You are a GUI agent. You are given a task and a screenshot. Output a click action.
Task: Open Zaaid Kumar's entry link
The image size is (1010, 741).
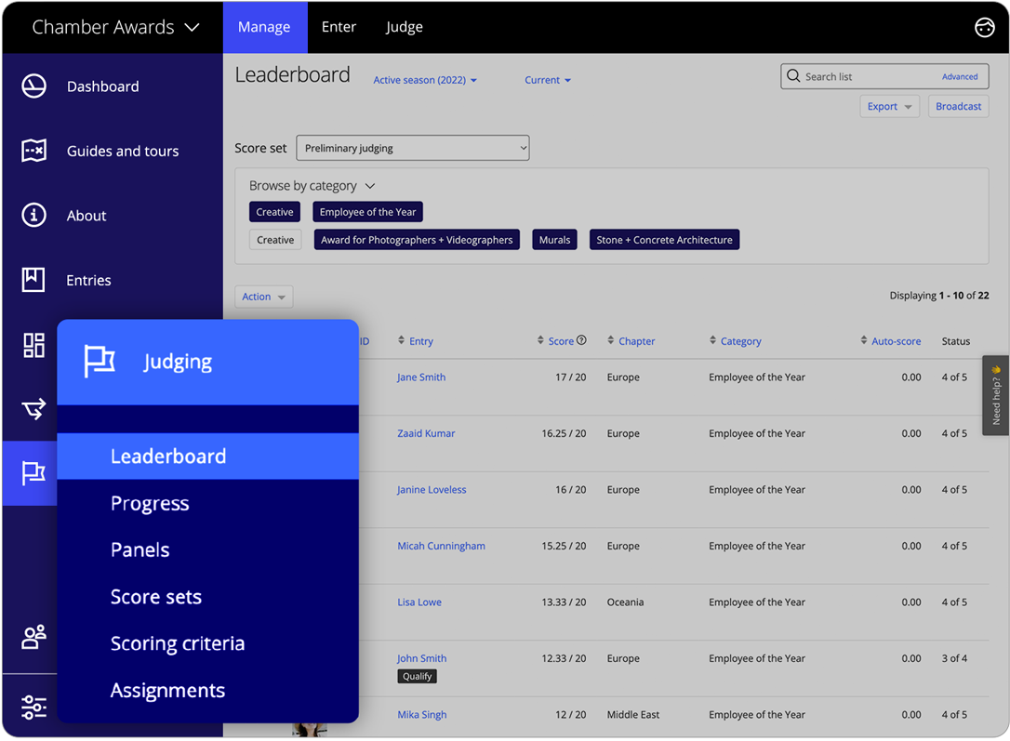(426, 433)
